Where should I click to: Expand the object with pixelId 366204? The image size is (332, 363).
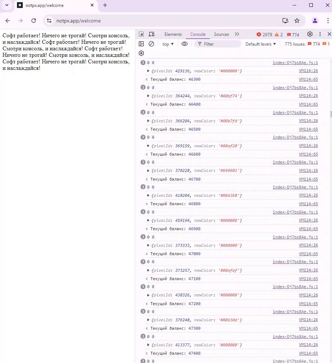pos(148,121)
